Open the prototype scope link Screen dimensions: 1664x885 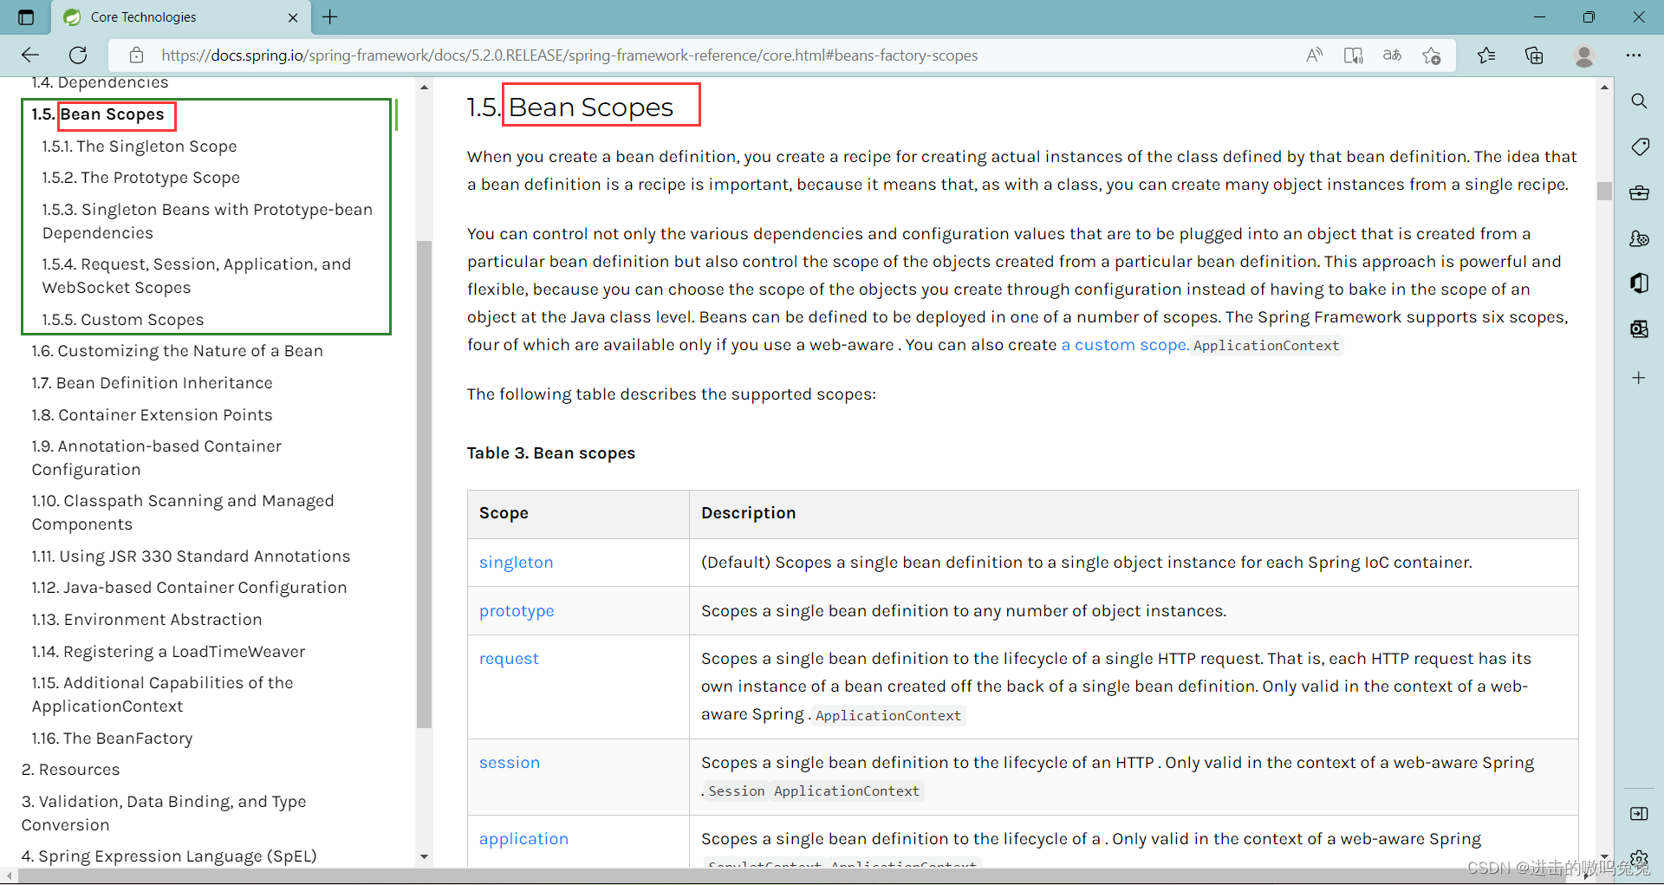(517, 611)
